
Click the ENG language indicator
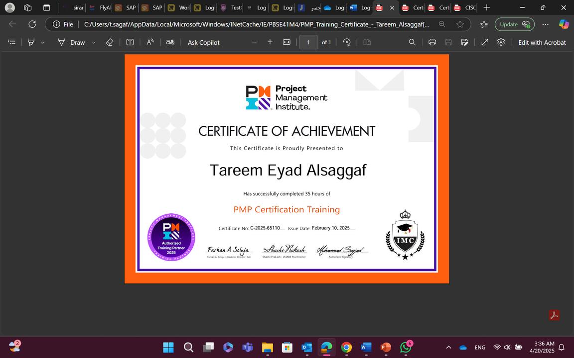click(480, 348)
